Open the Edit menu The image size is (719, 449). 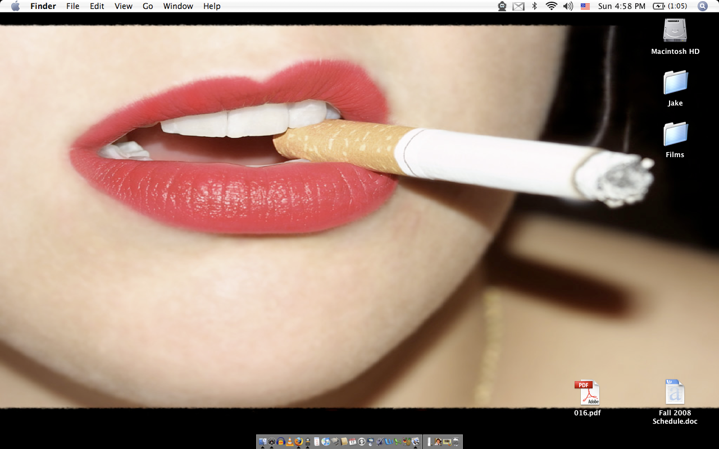(97, 6)
